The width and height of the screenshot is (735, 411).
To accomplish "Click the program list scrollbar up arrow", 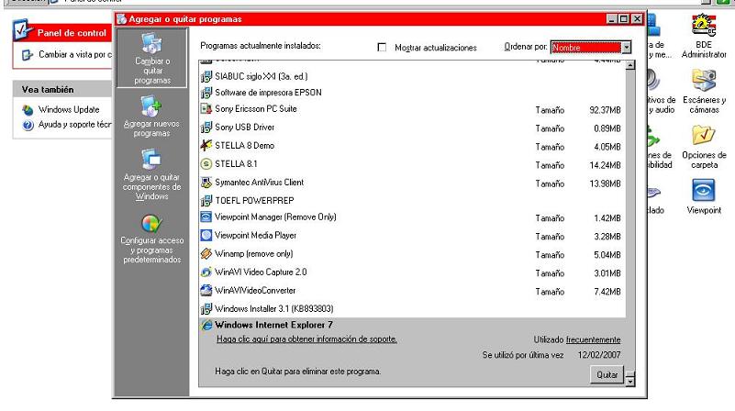I will click(x=630, y=65).
